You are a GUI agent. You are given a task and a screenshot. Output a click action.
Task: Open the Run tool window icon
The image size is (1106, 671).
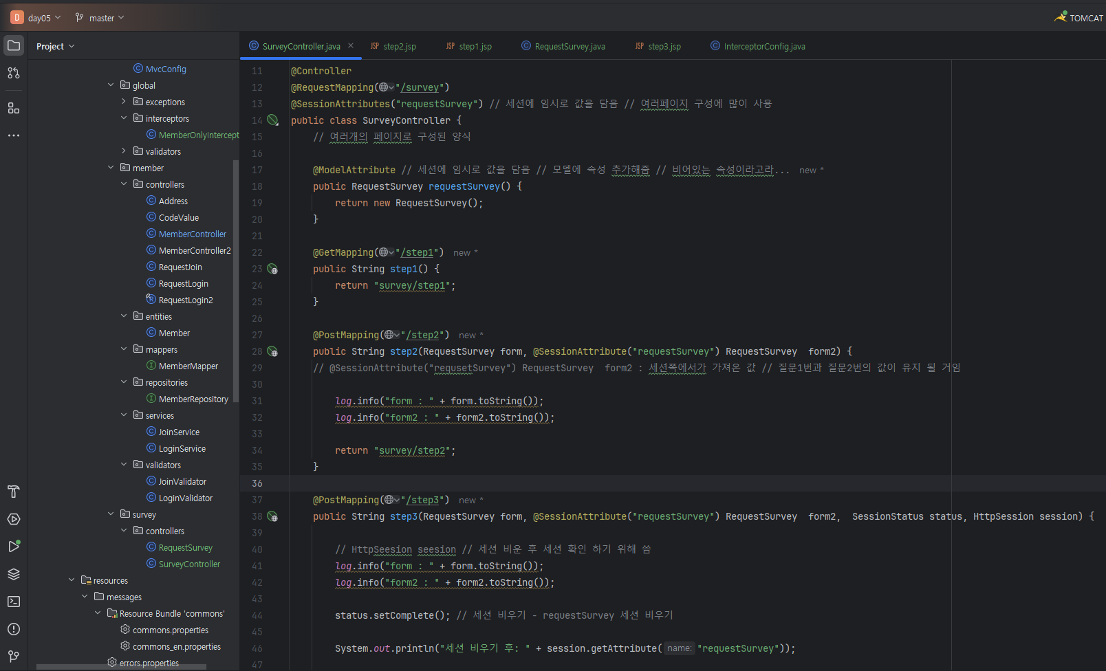click(x=14, y=547)
